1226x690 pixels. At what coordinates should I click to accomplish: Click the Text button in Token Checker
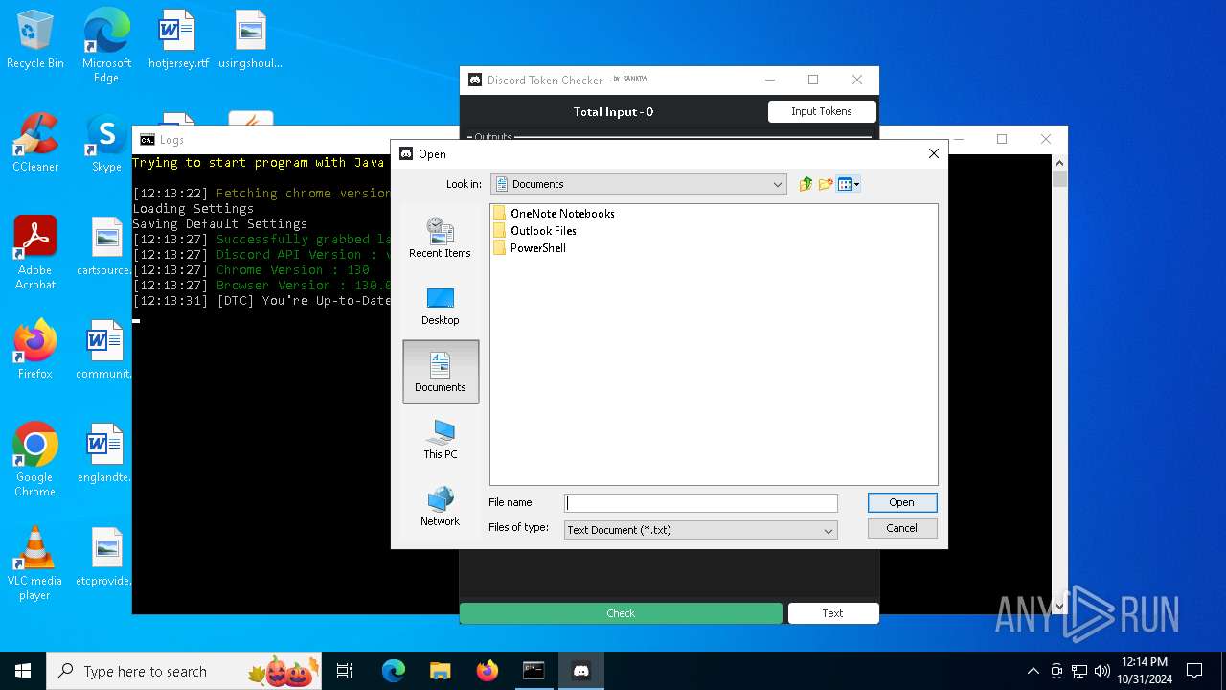[x=832, y=613]
